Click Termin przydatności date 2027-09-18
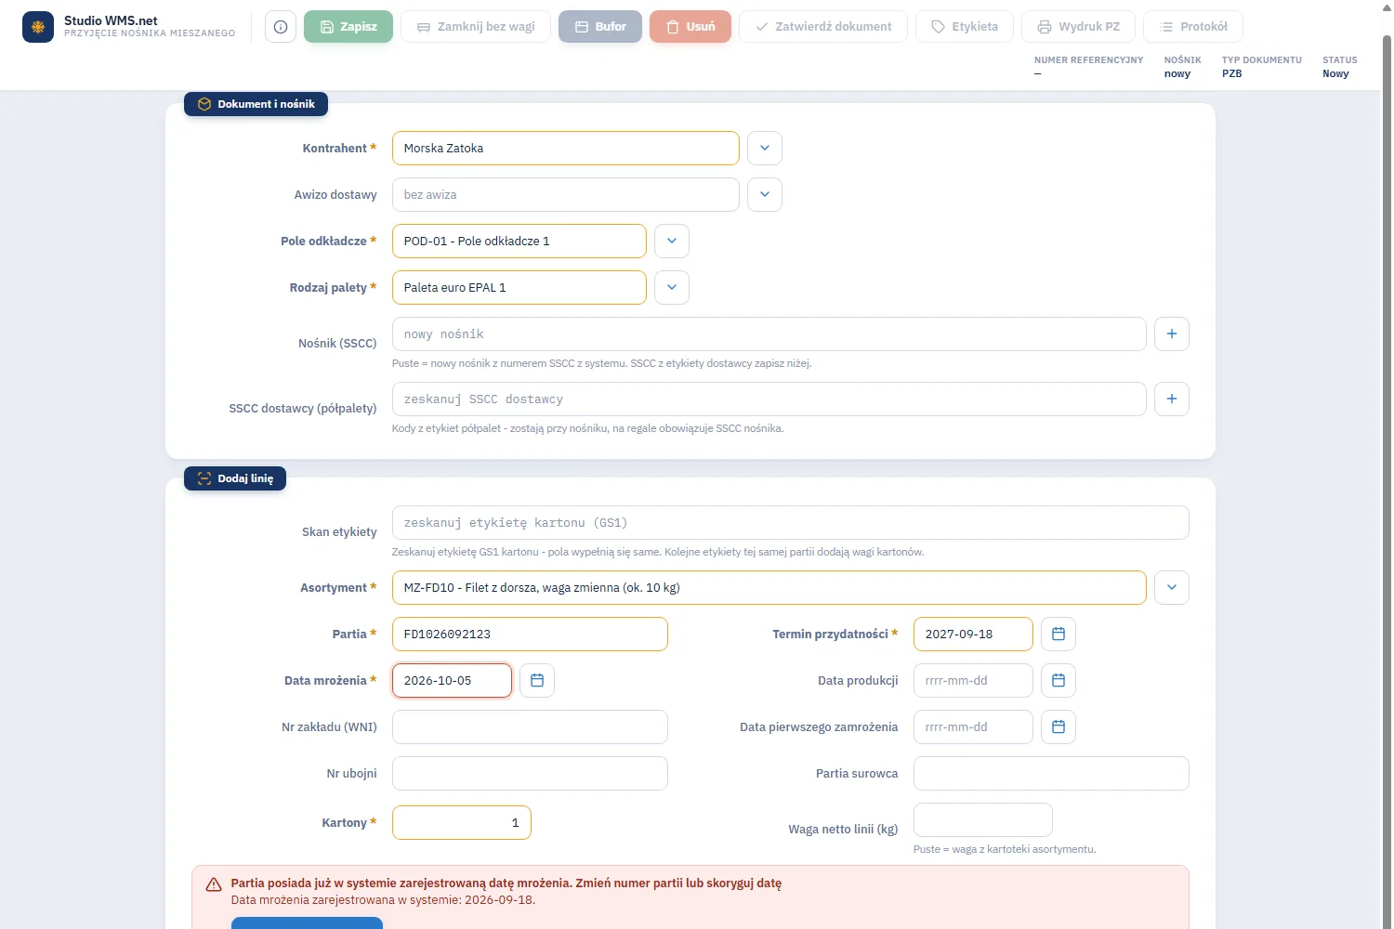Image resolution: width=1394 pixels, height=929 pixels. tap(973, 634)
